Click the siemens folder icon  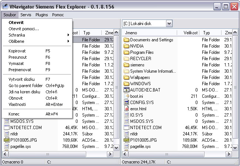coord(126,65)
